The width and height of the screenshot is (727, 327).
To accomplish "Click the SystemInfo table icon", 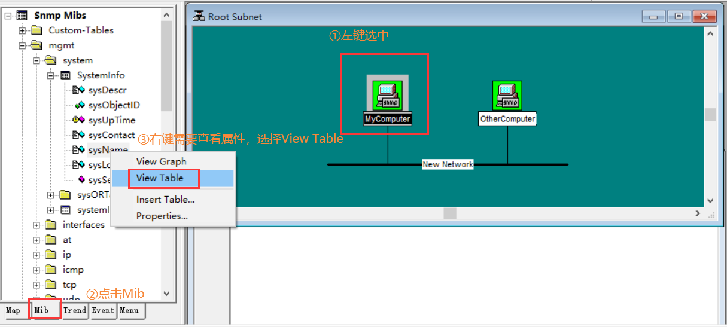I will click(66, 75).
